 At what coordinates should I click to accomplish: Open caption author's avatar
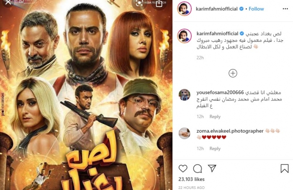pos(185,36)
